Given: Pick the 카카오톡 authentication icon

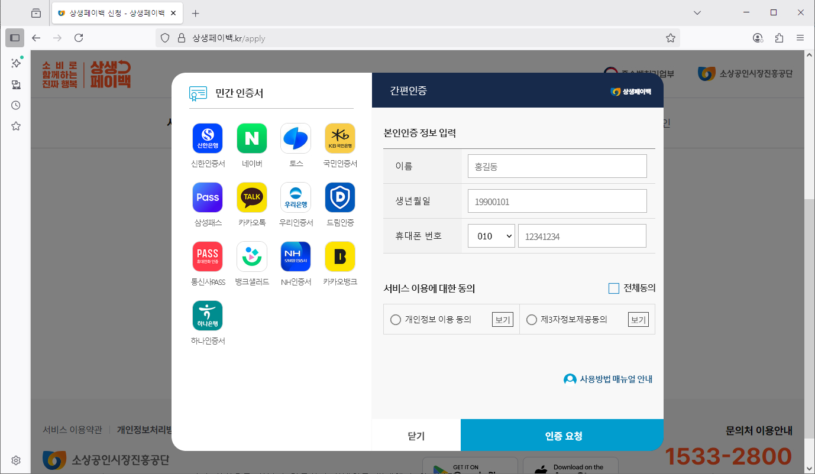Looking at the screenshot, I should tap(252, 197).
